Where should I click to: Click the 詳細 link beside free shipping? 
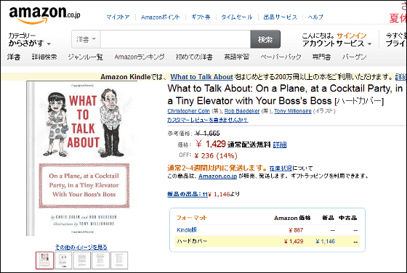click(280, 144)
